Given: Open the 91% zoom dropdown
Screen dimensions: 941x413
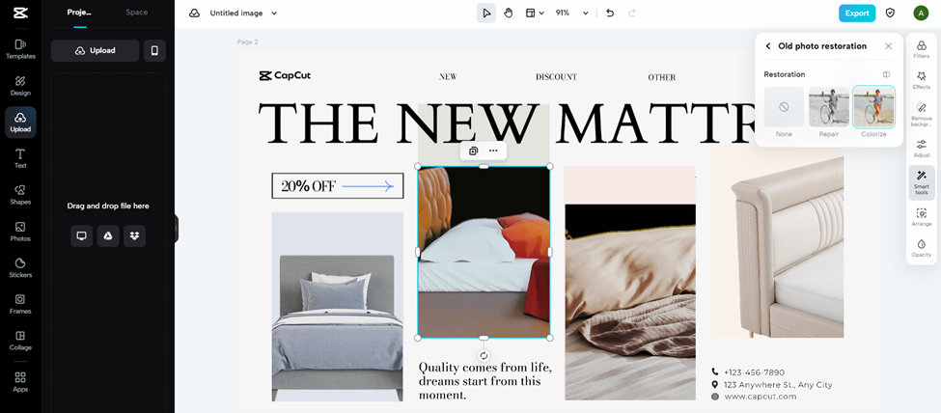Looking at the screenshot, I should 571,14.
